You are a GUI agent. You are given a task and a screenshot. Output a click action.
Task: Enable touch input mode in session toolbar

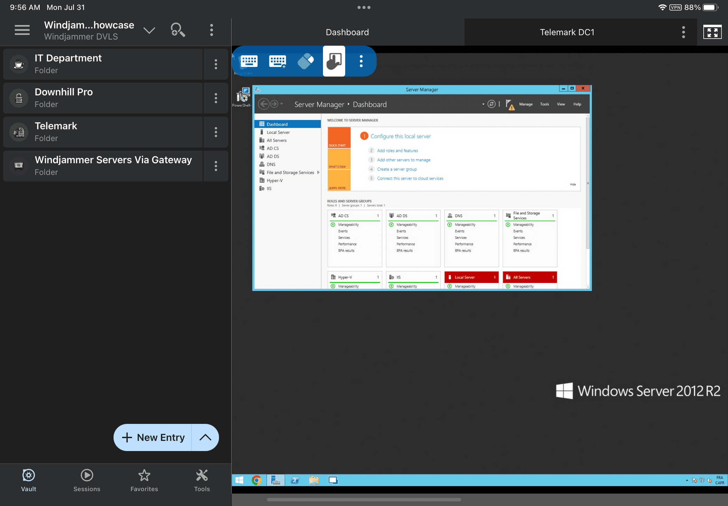[x=334, y=61]
